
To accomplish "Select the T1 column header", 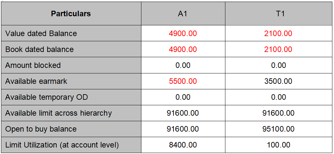I will tap(278, 14).
